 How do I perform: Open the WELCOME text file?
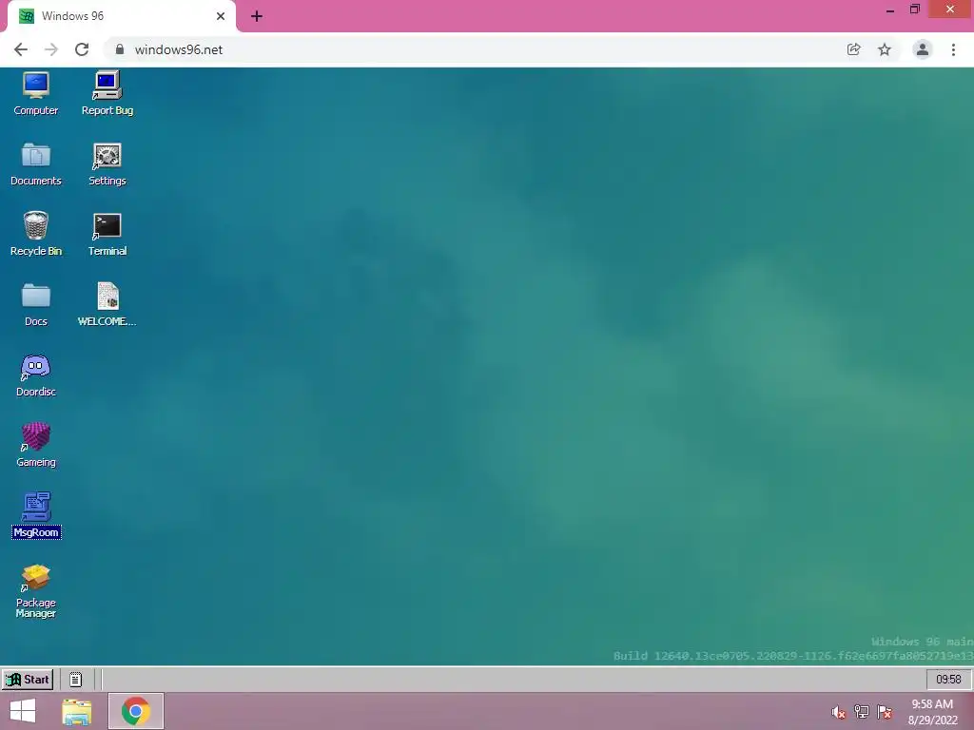click(x=107, y=304)
